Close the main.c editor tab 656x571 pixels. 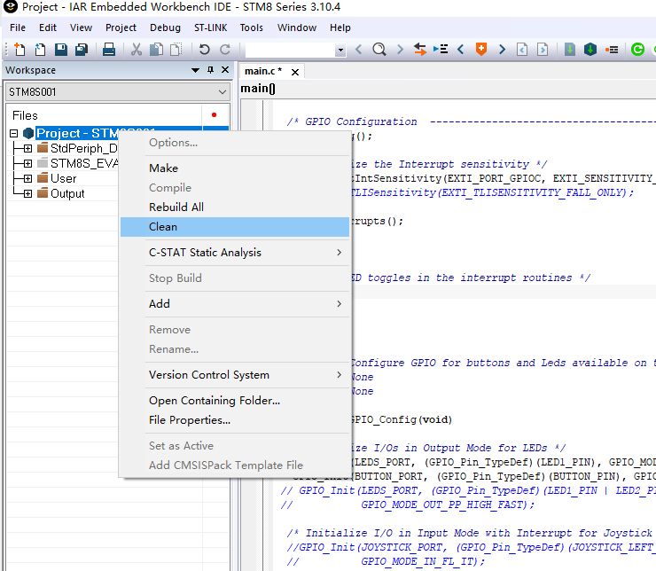click(x=295, y=72)
